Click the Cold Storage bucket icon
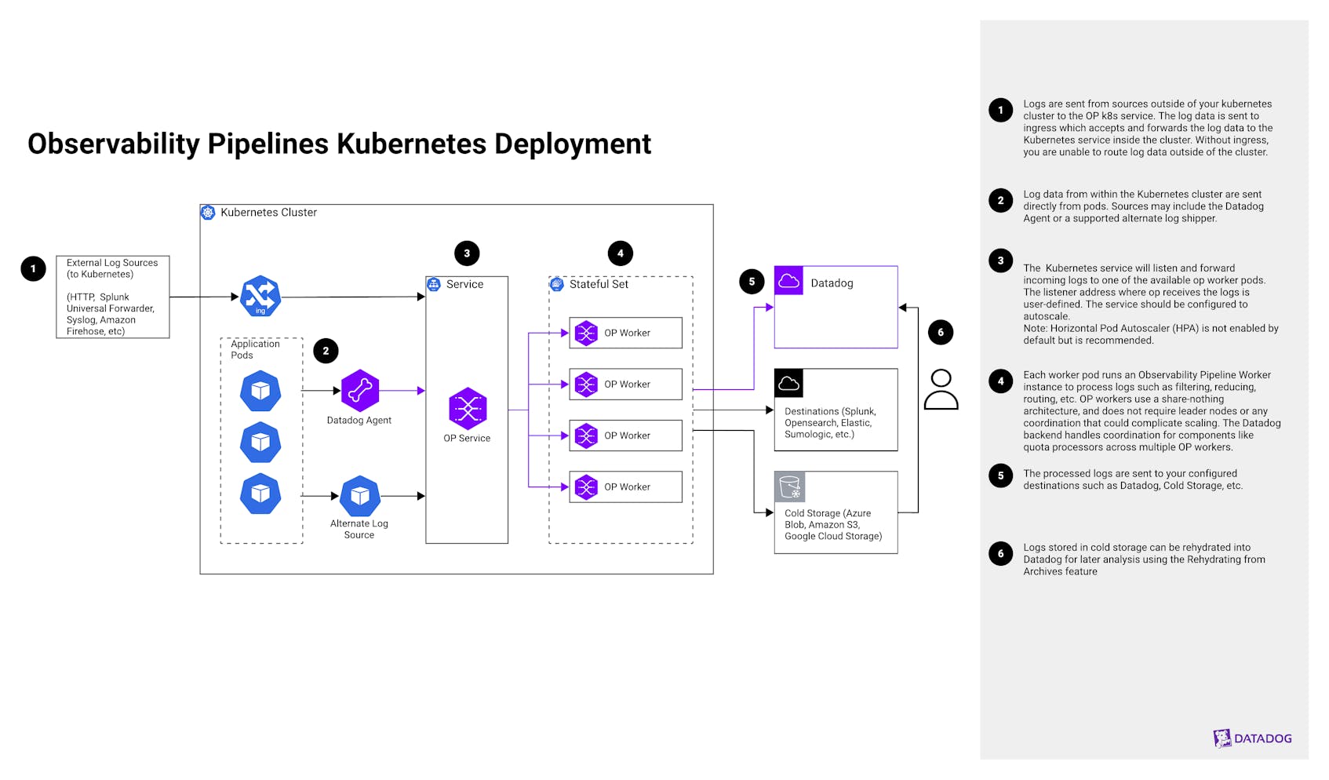Screen dimensions: 1329x780 [789, 487]
